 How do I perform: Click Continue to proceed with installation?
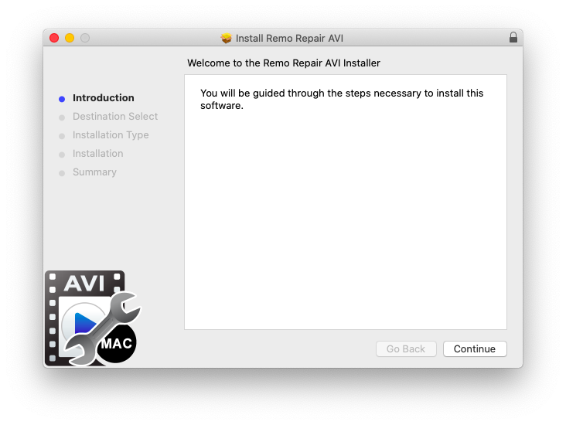tap(475, 348)
